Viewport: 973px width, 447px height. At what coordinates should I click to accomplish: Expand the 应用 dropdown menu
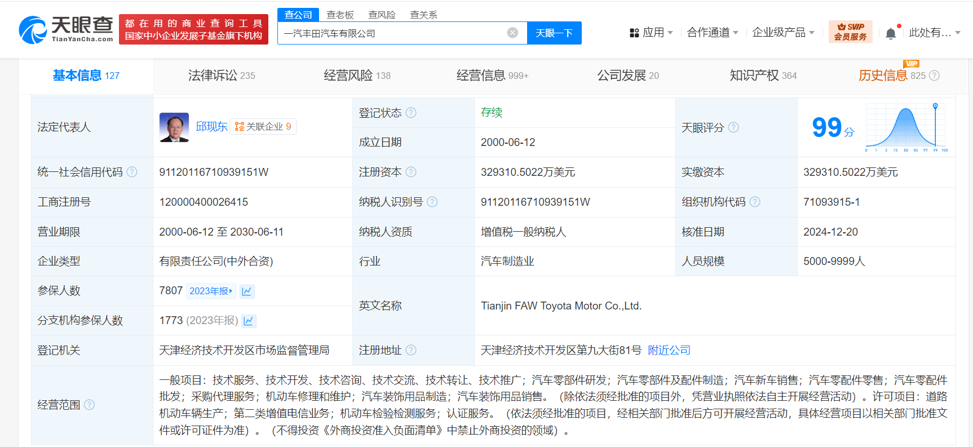click(652, 33)
